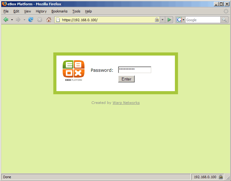
Task: Click the Google search input box
Action: (203, 20)
